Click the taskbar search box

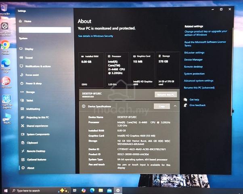[x=40, y=190]
